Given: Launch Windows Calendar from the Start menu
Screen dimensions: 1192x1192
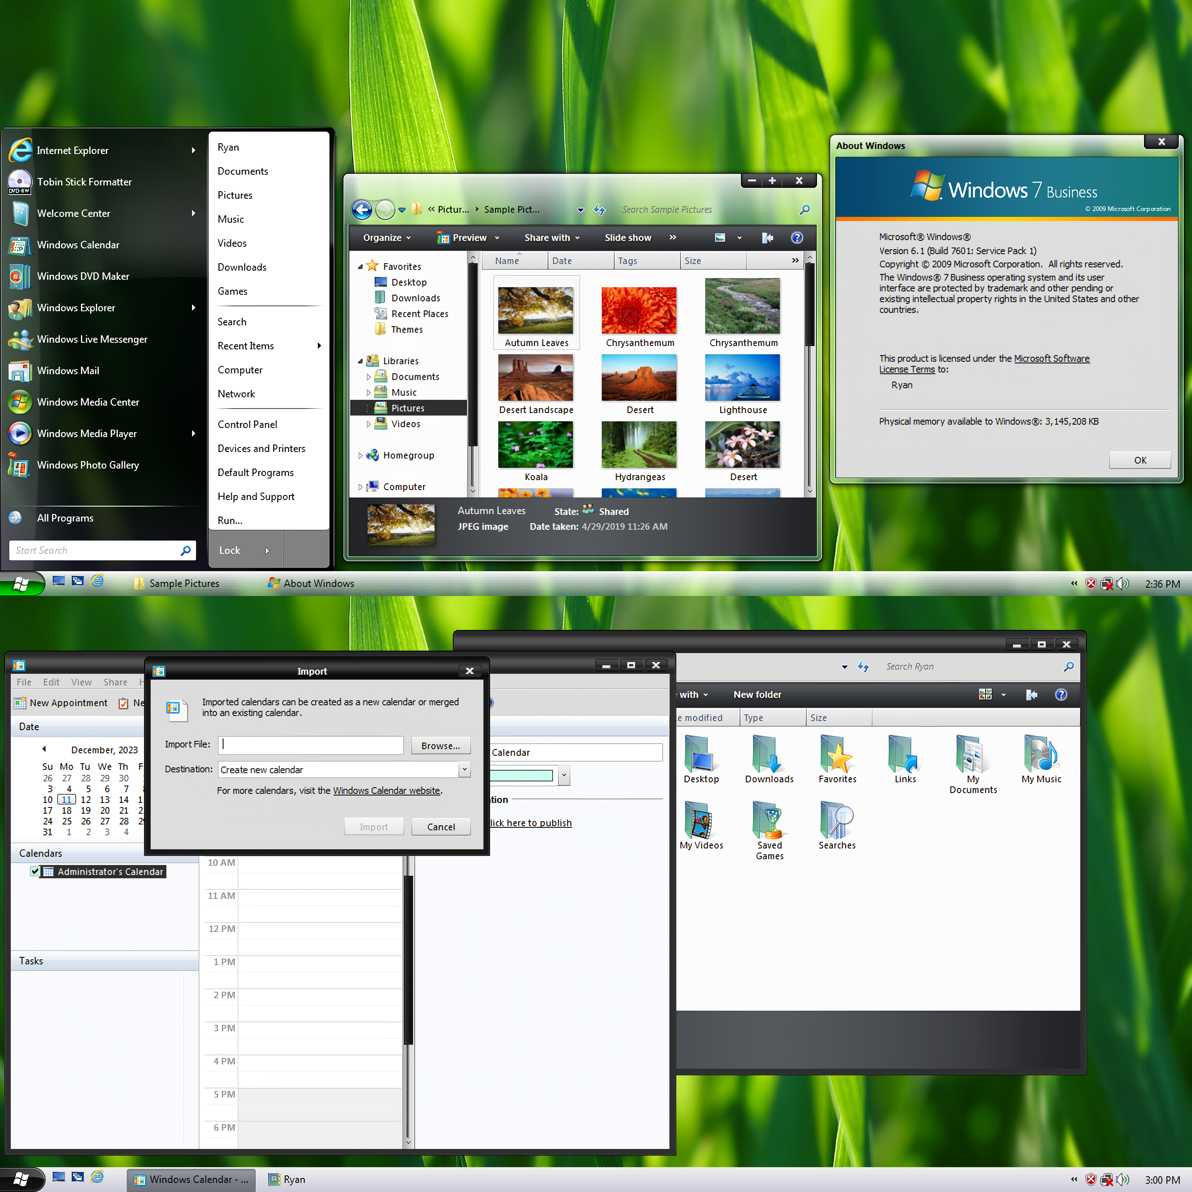Looking at the screenshot, I should [x=102, y=245].
